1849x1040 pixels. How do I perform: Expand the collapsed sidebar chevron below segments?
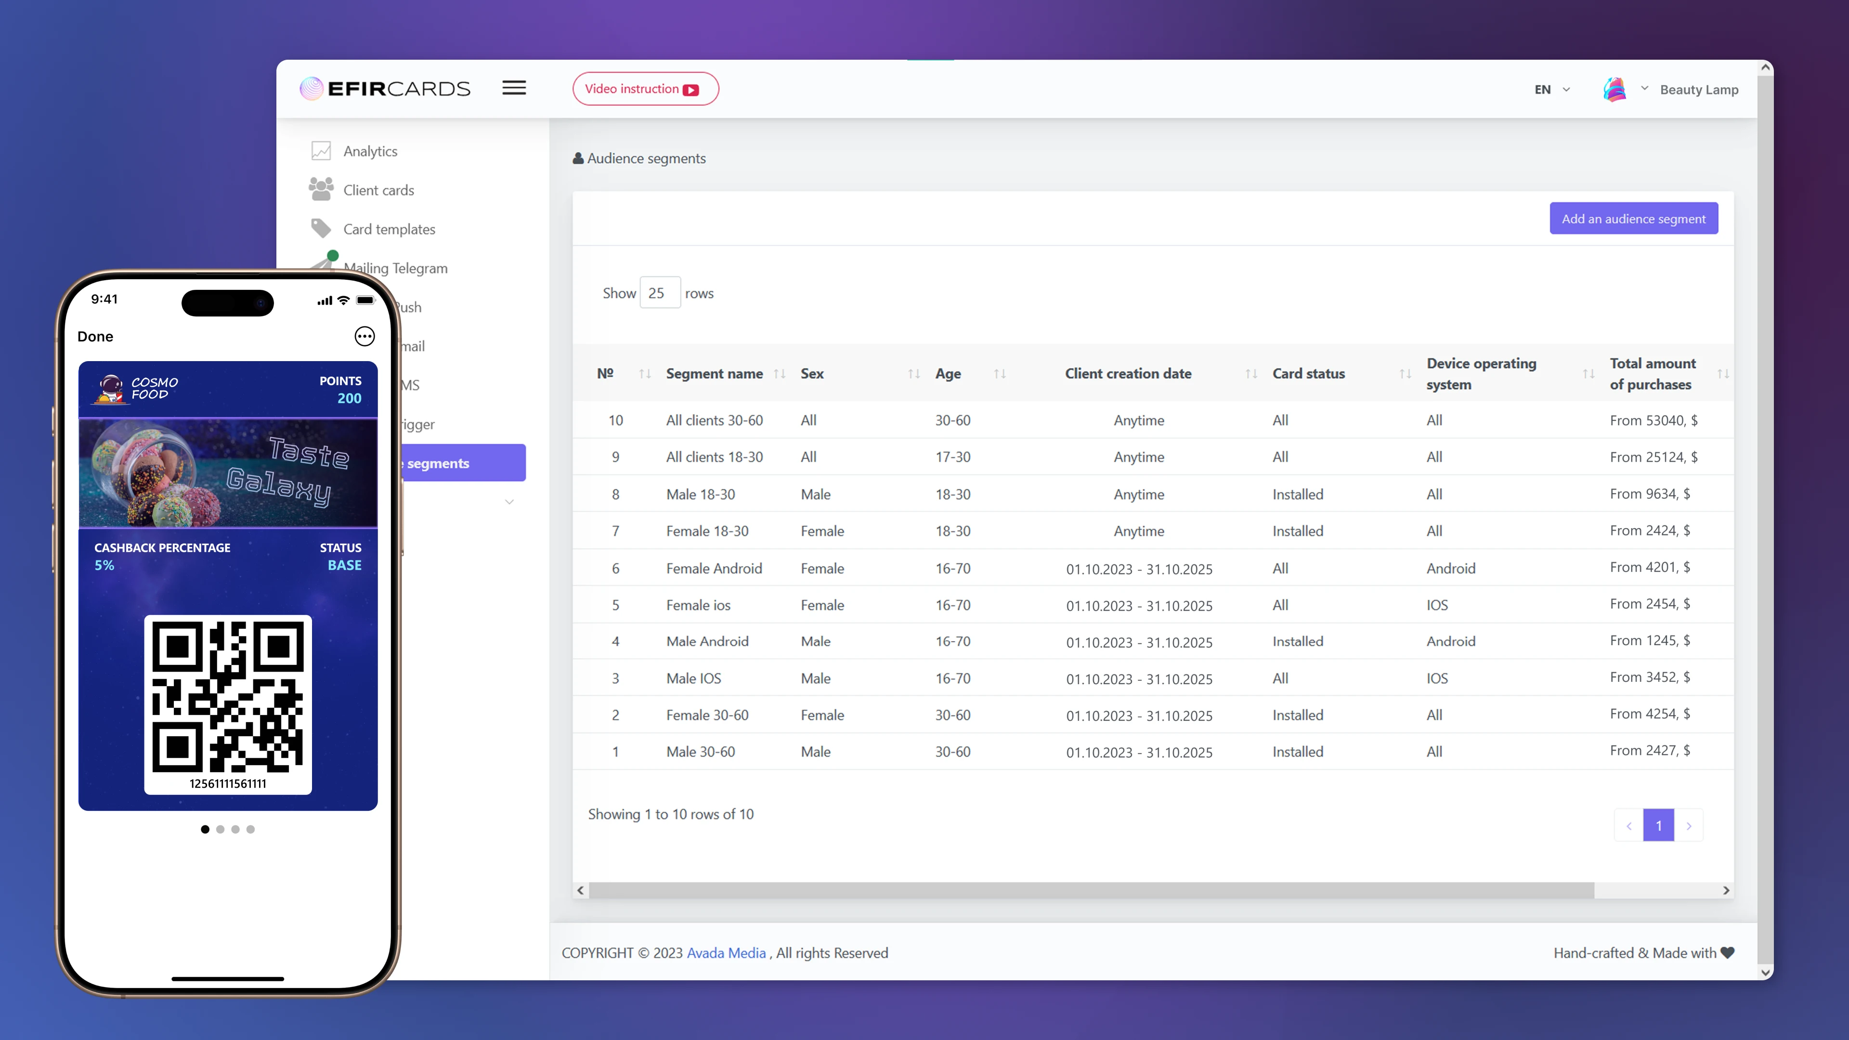click(509, 502)
